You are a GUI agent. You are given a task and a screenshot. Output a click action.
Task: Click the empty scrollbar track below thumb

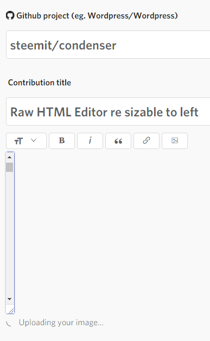click(10, 233)
